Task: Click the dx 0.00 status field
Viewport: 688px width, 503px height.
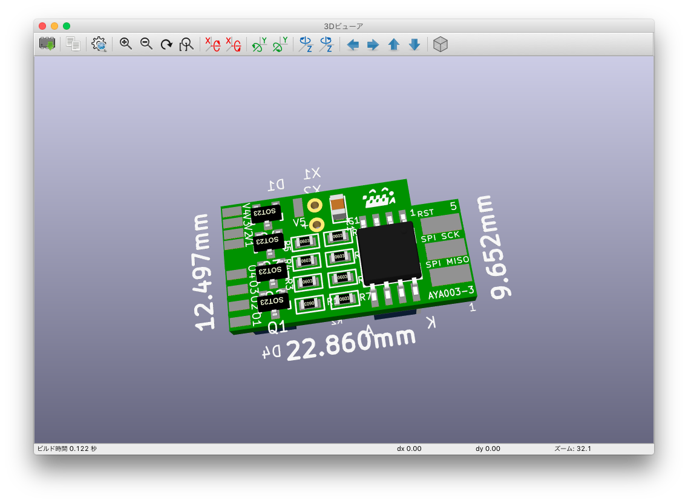Action: pos(409,449)
